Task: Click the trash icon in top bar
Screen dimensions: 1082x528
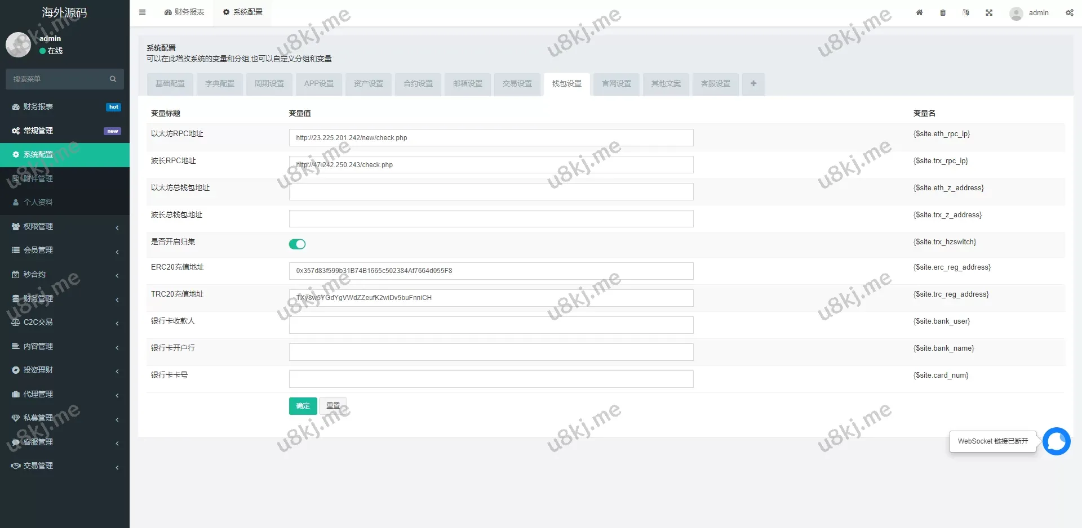Action: tap(943, 12)
